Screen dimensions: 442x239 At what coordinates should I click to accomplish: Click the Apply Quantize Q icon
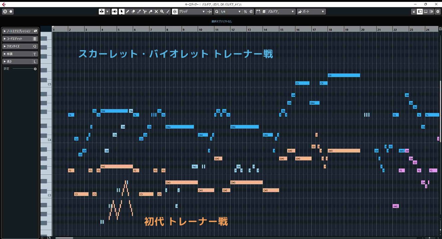pyautogui.click(x=217, y=12)
